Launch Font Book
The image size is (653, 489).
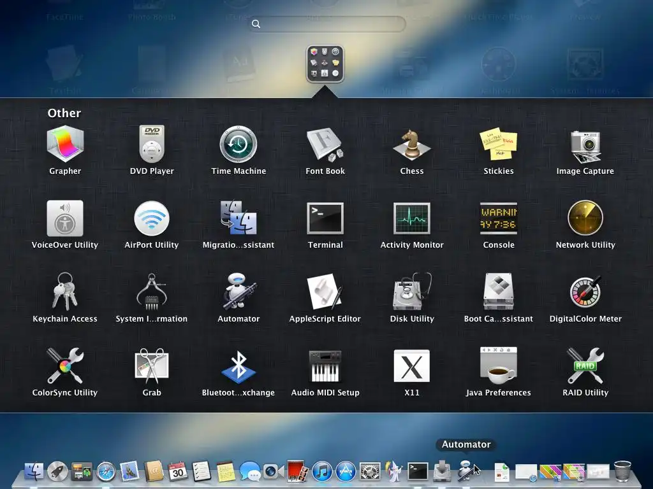(325, 144)
